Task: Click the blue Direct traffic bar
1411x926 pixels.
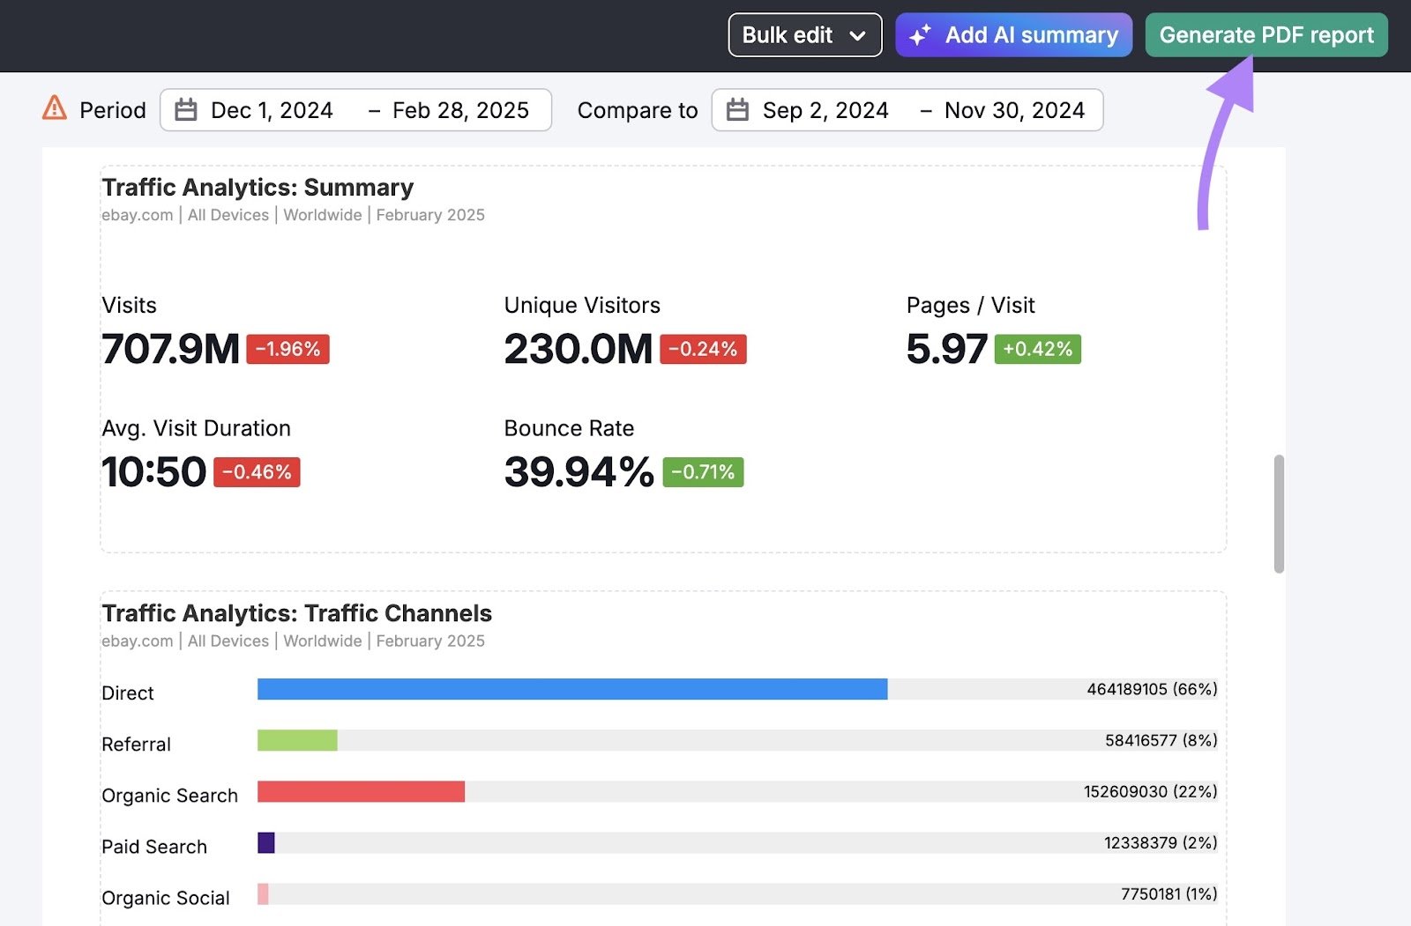Action: [571, 689]
